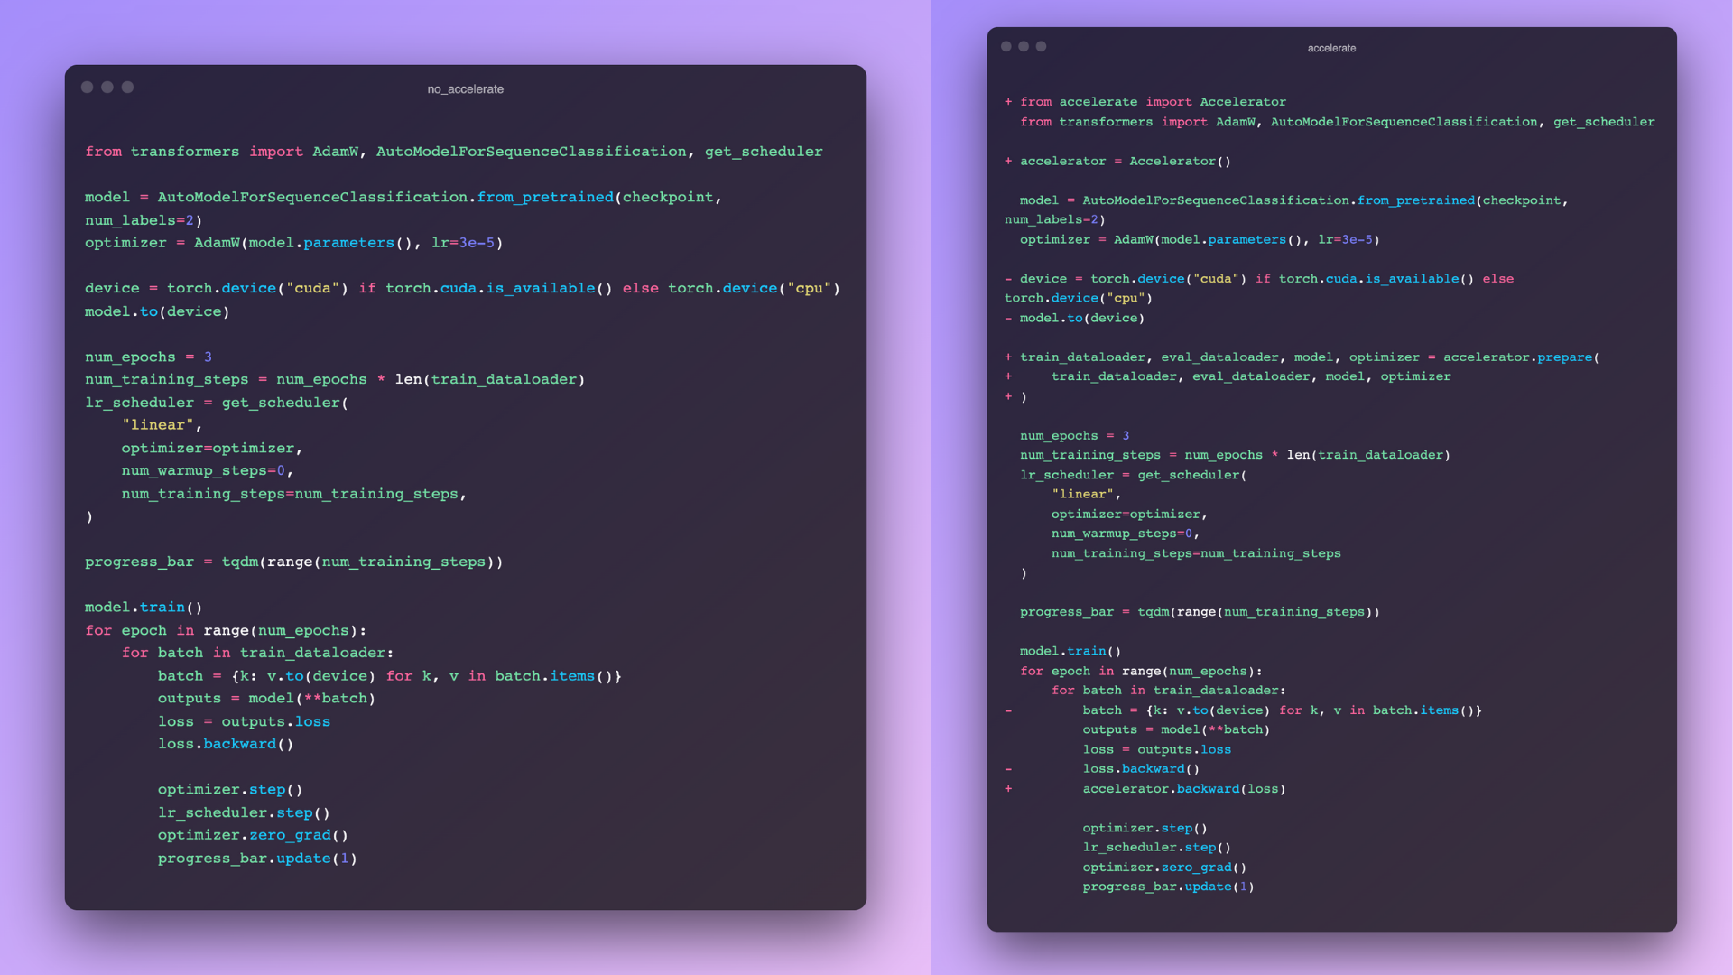Screen dimensions: 1733x975
Task: Click the minus marker before 'model.to(device)' in the right window
Action: (x=1008, y=318)
